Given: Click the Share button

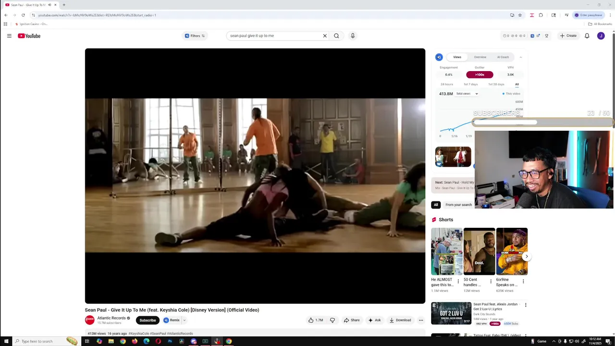Looking at the screenshot, I should (x=352, y=320).
